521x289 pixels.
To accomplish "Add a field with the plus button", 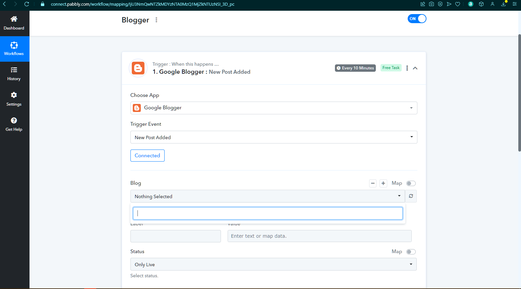I will pos(383,183).
